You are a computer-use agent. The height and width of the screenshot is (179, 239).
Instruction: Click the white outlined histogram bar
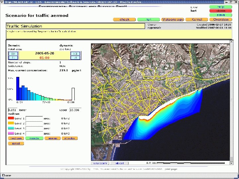[x=73, y=94]
